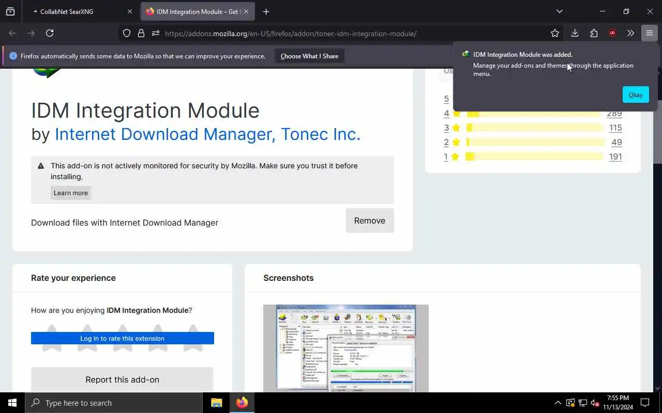Open the Downloads panel
This screenshot has height=413, width=662.
[575, 33]
